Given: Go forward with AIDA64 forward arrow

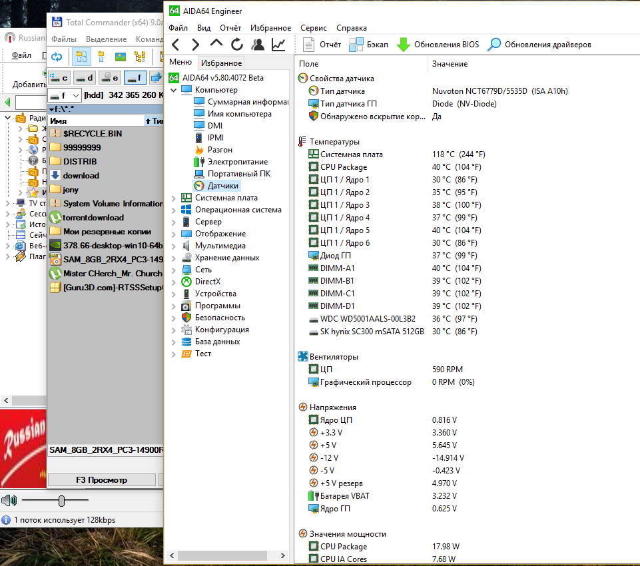Looking at the screenshot, I should point(196,45).
